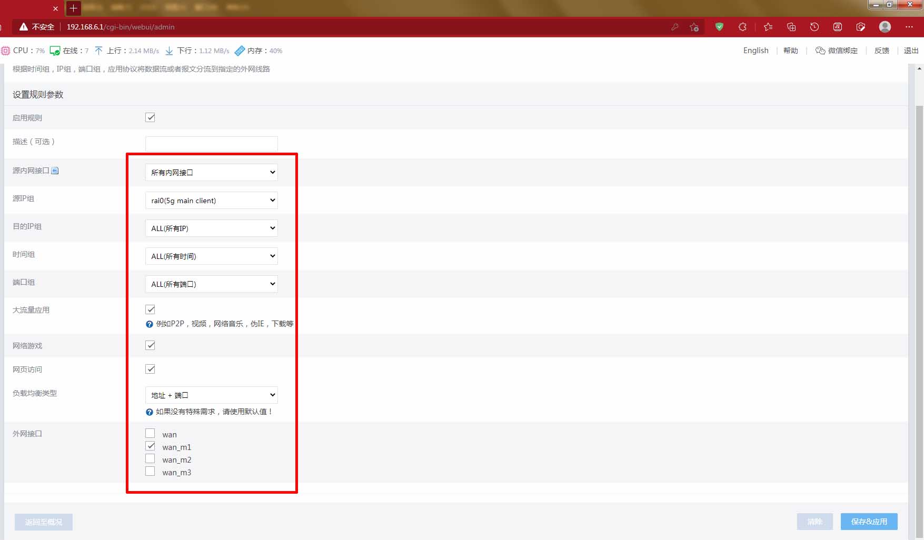Enable the wan_m2 interface checkbox

[x=150, y=459]
